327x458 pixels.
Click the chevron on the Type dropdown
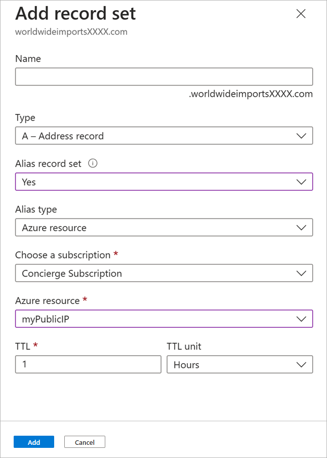pyautogui.click(x=301, y=135)
